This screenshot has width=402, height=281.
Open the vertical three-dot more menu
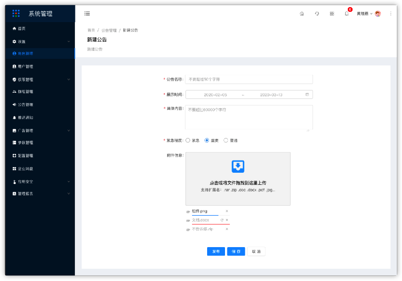391,14
